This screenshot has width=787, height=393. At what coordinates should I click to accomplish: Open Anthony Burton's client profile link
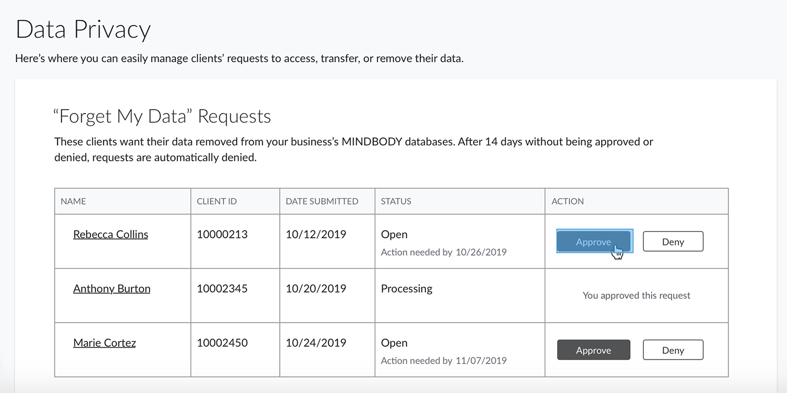point(111,289)
